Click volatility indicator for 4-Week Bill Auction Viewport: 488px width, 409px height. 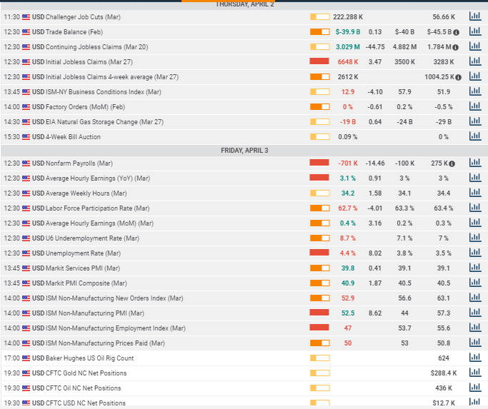319,137
